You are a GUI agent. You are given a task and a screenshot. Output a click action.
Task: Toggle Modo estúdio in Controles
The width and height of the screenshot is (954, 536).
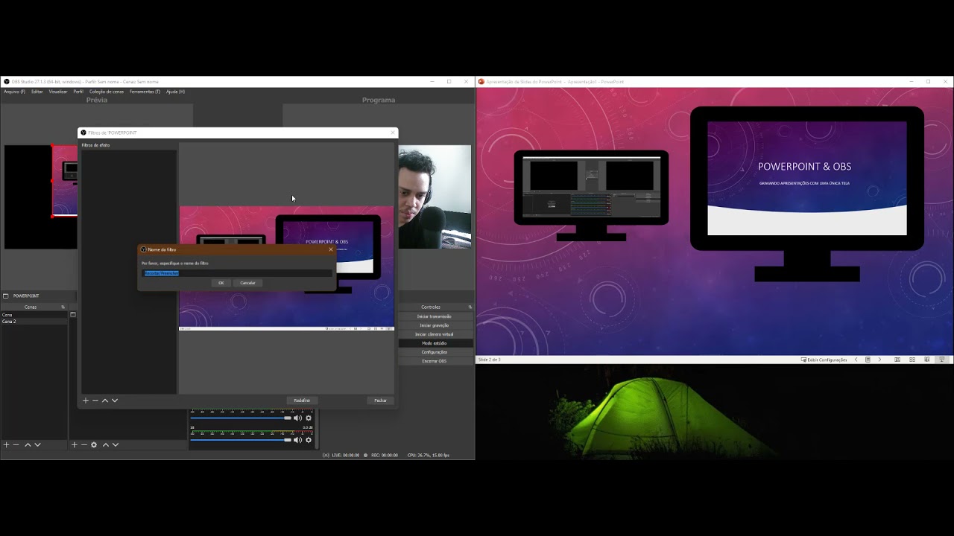click(435, 343)
